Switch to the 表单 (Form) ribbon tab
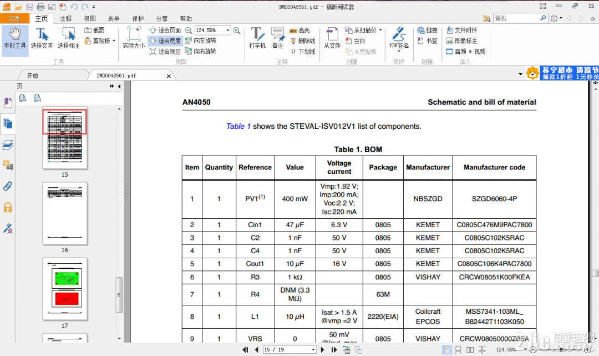 tap(114, 18)
